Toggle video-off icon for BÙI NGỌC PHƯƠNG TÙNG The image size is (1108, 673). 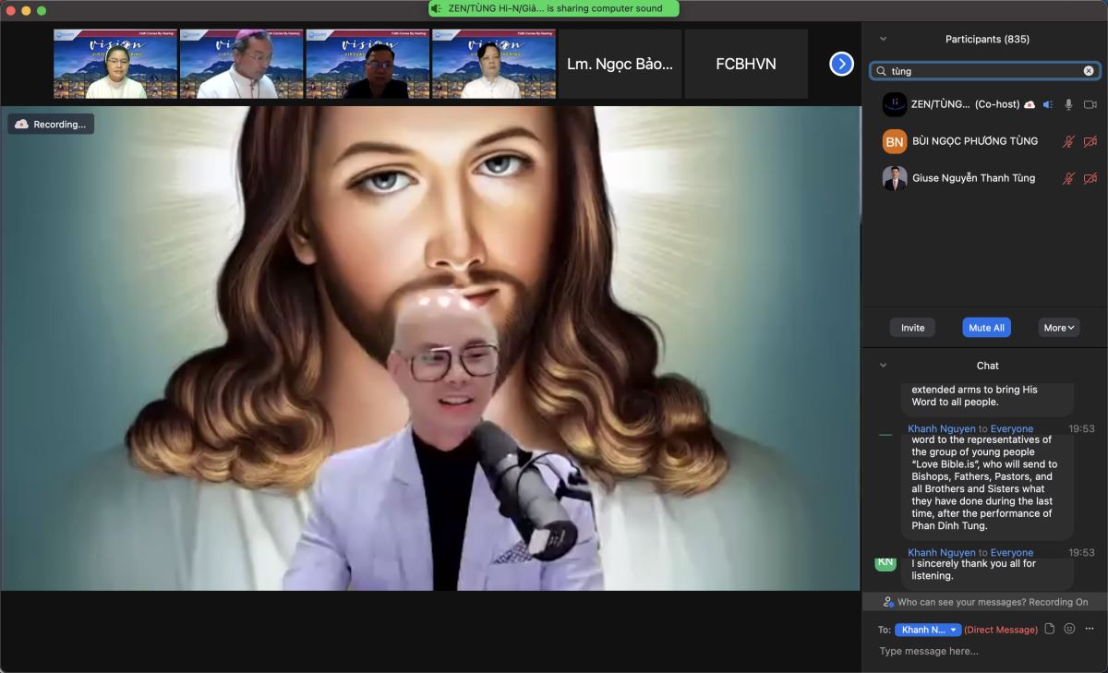pos(1090,141)
